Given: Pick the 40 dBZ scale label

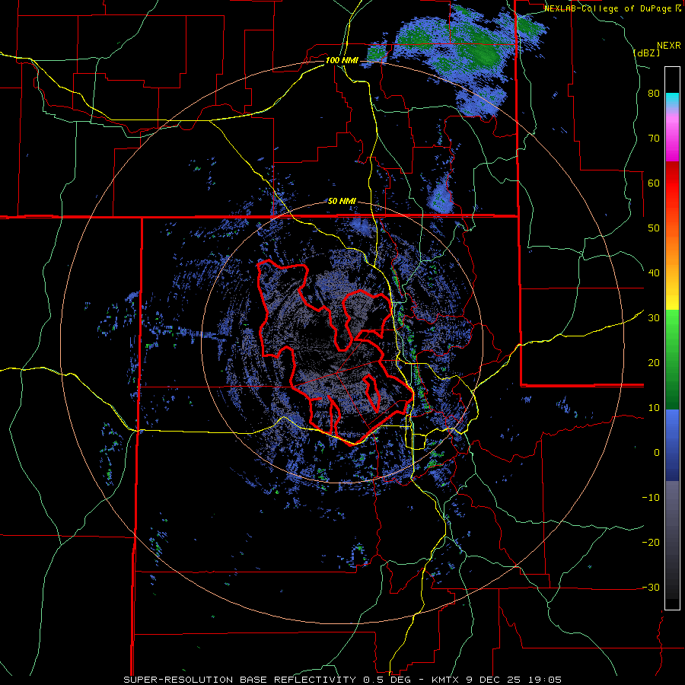Looking at the screenshot, I should click(654, 273).
